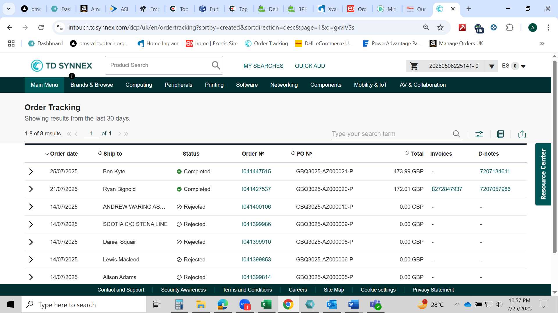Viewport: 558px width, 313px height.
Task: Sort by Total column
Action: (414, 154)
